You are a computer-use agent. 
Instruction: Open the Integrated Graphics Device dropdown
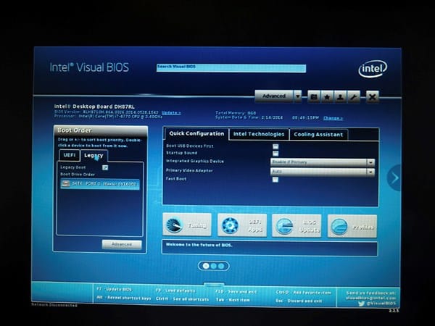coord(323,162)
